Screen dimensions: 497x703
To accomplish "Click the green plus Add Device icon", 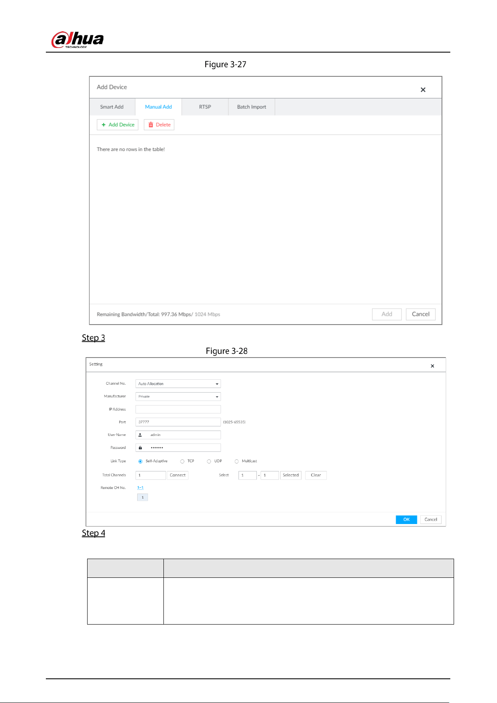I will tap(103, 125).
